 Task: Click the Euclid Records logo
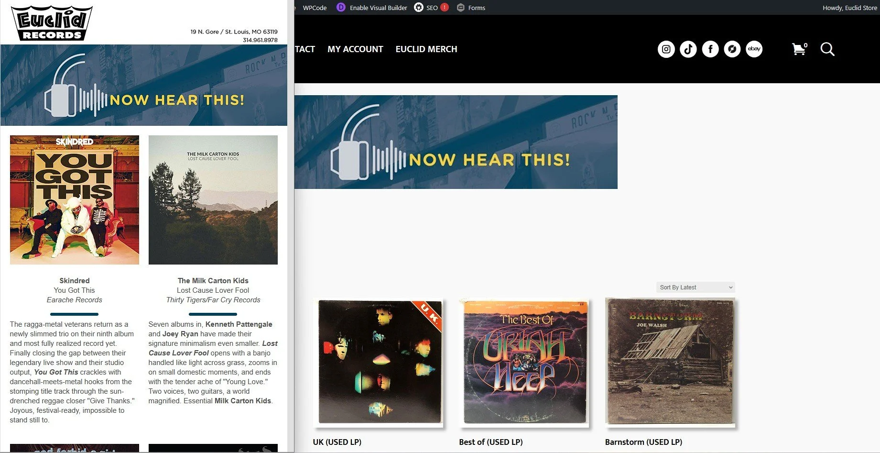pyautogui.click(x=52, y=23)
